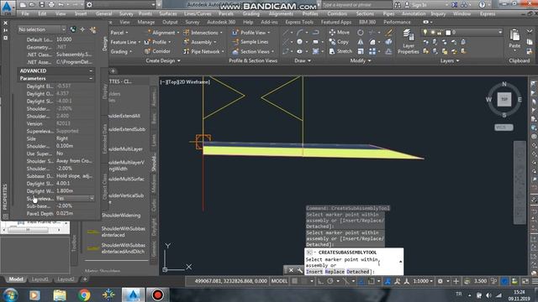Create a Corridor from the ribbon
Screen dimensions: 538x302
157,51
